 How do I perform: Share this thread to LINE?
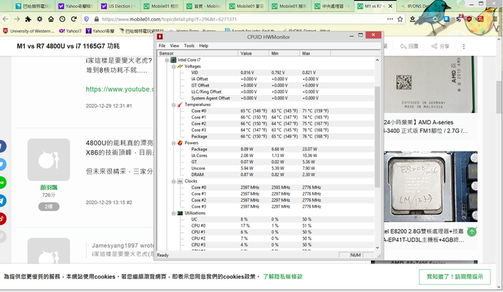coord(1,182)
